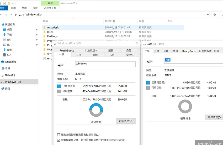Check the compress drive (壓縮) checkbox

(59, 135)
